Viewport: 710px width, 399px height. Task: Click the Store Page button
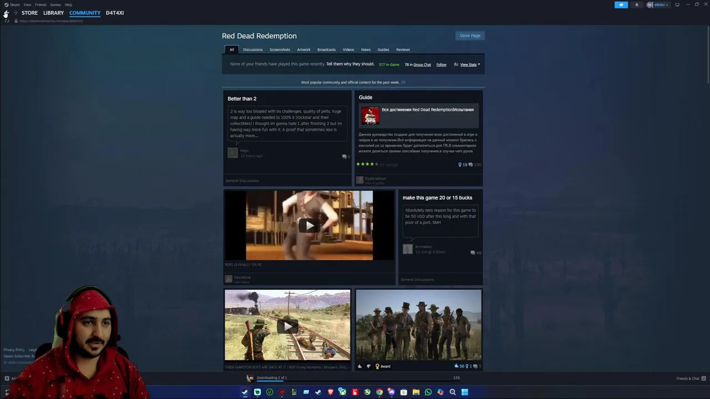tap(470, 35)
